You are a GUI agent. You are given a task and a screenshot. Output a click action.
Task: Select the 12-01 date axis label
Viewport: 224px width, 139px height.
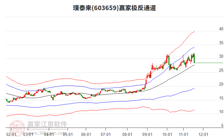(x=203, y=135)
